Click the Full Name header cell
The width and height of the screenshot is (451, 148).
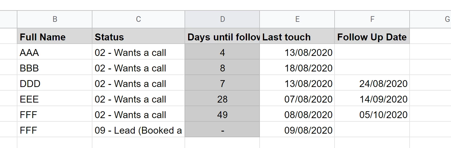tap(55, 37)
